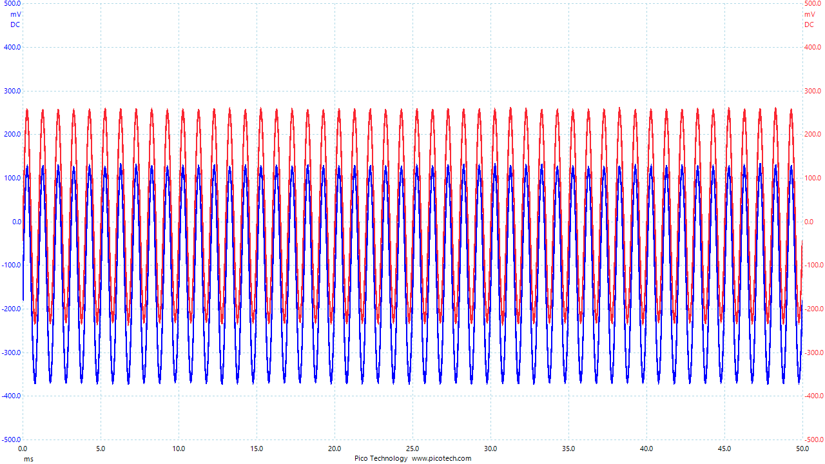825x464 pixels.
Task: Click the blue axis 500.0 label
Action: (12, 4)
